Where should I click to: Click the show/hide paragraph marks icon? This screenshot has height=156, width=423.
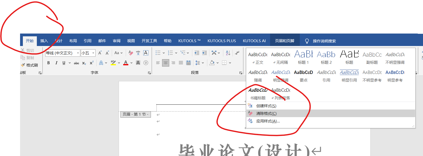[x=237, y=53]
